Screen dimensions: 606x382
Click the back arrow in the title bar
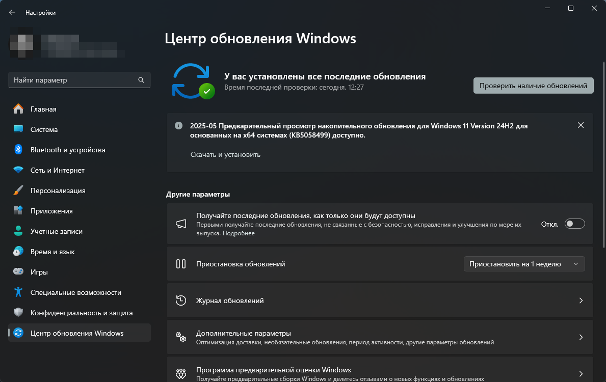point(12,12)
